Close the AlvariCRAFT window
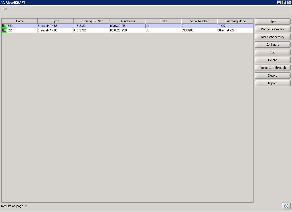This screenshot has height=212, width=292. click(289, 2)
